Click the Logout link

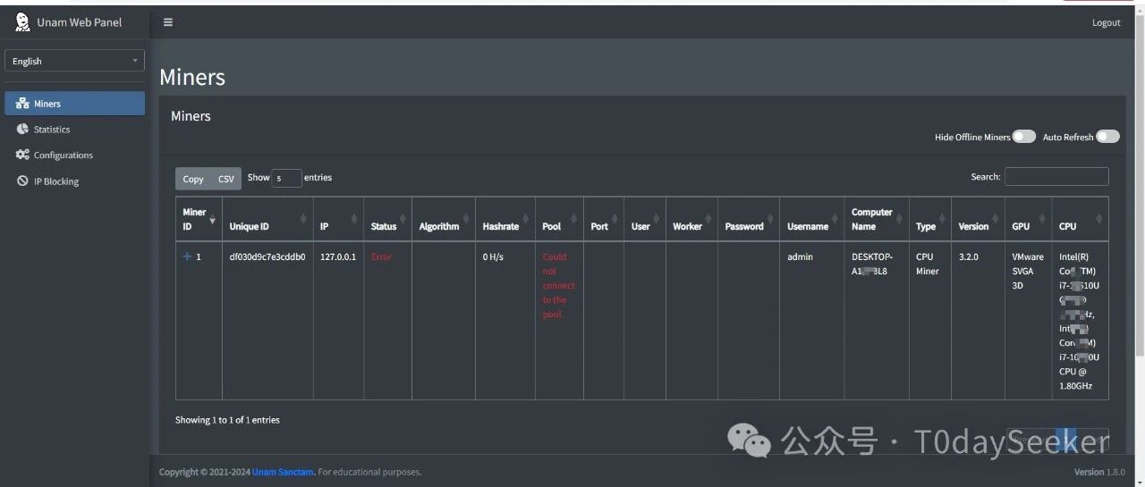click(1106, 23)
